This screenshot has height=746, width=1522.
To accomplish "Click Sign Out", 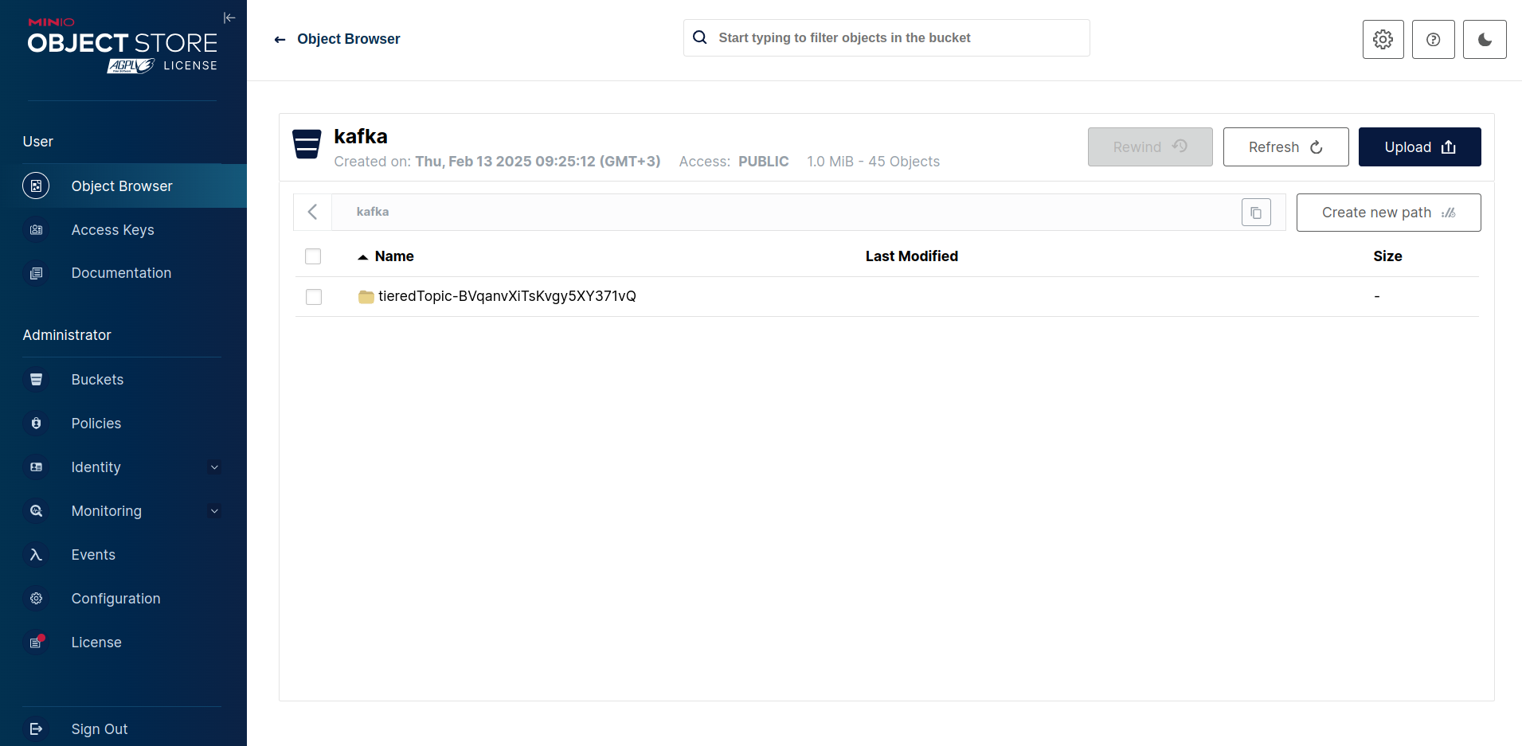I will (x=100, y=729).
